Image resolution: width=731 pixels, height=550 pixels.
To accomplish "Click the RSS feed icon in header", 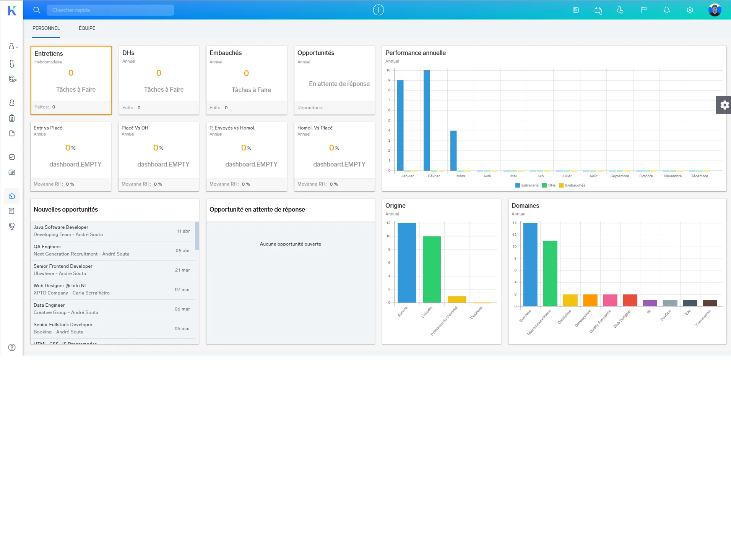I will tap(575, 10).
